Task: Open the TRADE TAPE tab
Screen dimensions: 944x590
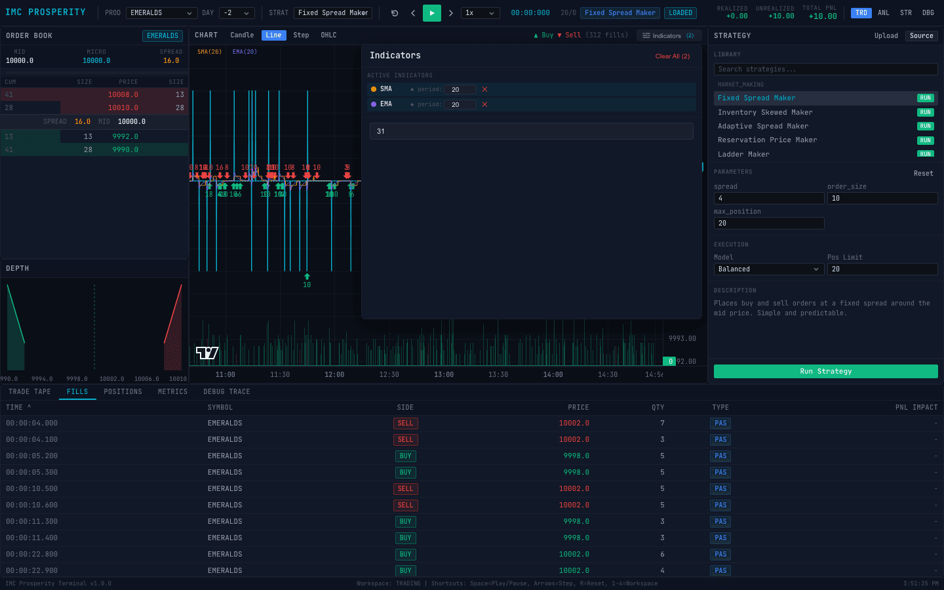Action: click(29, 392)
